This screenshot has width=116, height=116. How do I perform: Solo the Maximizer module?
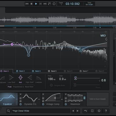click(66, 101)
